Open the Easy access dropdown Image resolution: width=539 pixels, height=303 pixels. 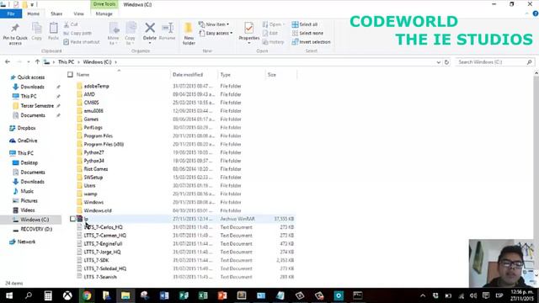tap(216, 34)
